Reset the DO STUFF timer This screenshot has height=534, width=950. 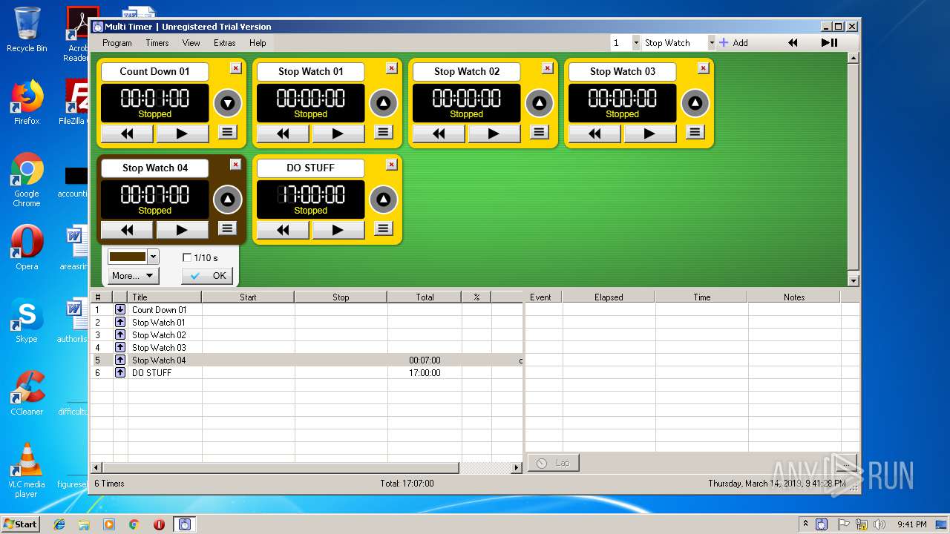pyautogui.click(x=283, y=230)
